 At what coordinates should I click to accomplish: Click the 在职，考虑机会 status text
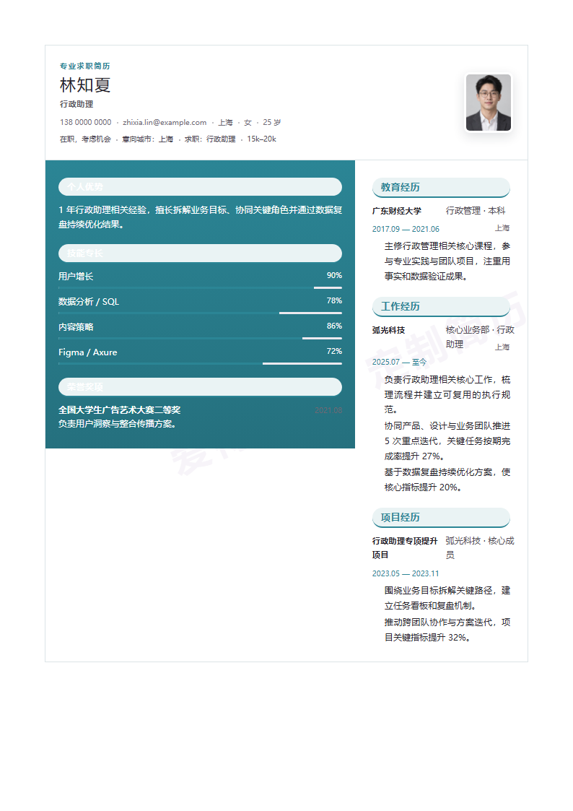click(x=85, y=139)
